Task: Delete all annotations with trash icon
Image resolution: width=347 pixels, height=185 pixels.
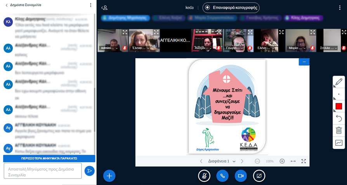Action: (x=338, y=130)
